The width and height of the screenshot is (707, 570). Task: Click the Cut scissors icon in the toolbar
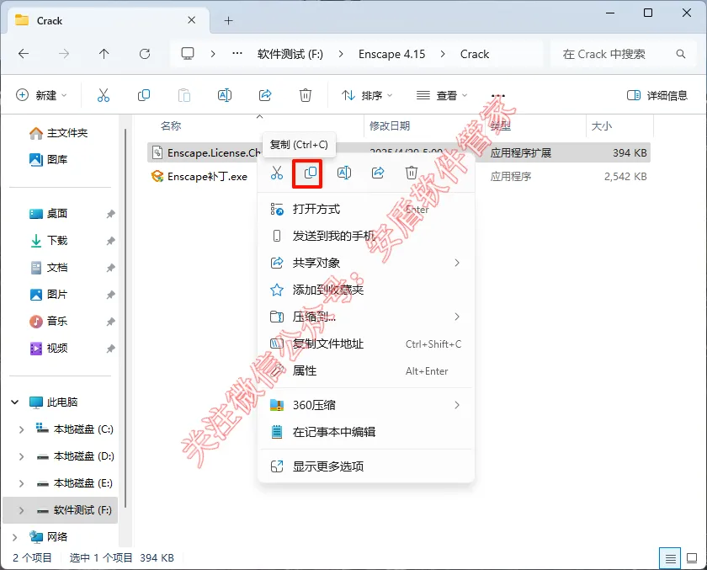pyautogui.click(x=104, y=95)
